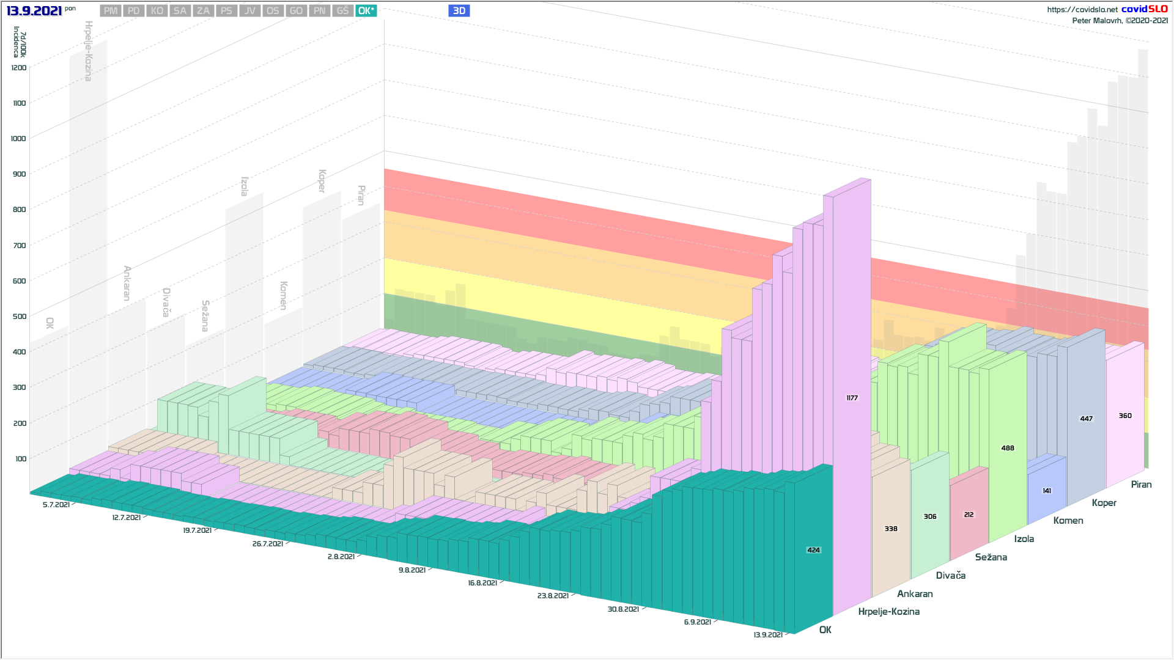Toggle the 3D view button
Image resolution: width=1174 pixels, height=660 pixels.
pyautogui.click(x=459, y=11)
